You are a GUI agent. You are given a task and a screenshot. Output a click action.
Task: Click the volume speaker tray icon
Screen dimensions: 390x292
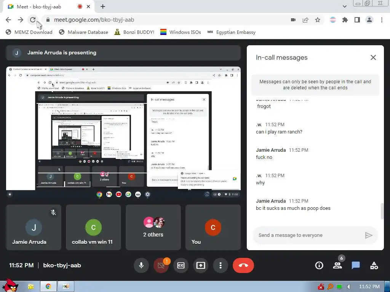click(349, 287)
